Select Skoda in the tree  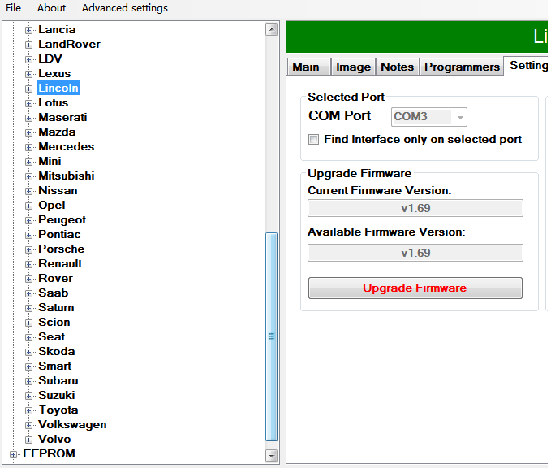coord(57,351)
